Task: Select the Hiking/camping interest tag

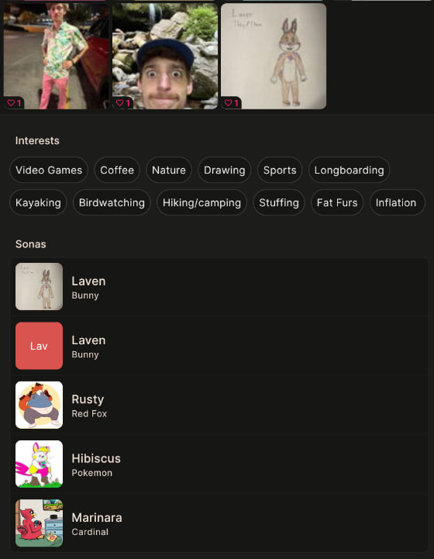Action: (201, 202)
